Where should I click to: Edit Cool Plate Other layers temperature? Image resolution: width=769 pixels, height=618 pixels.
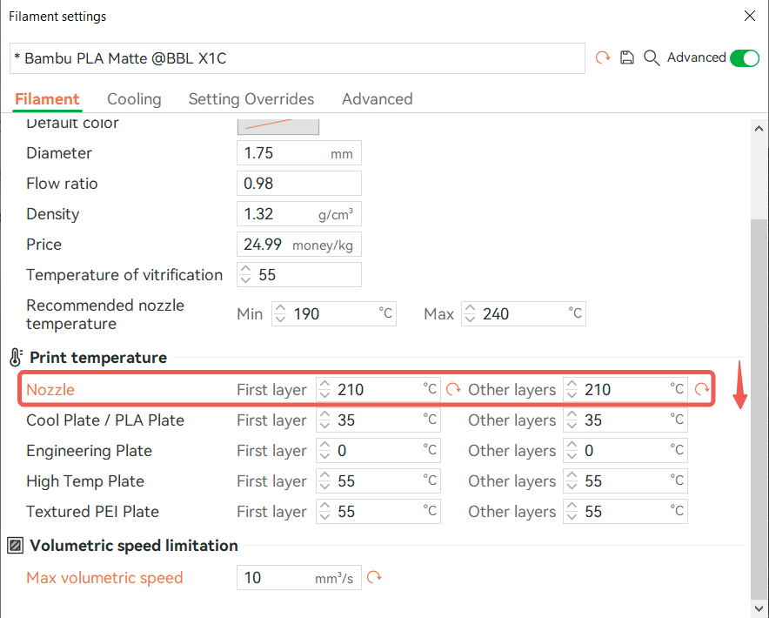(625, 420)
